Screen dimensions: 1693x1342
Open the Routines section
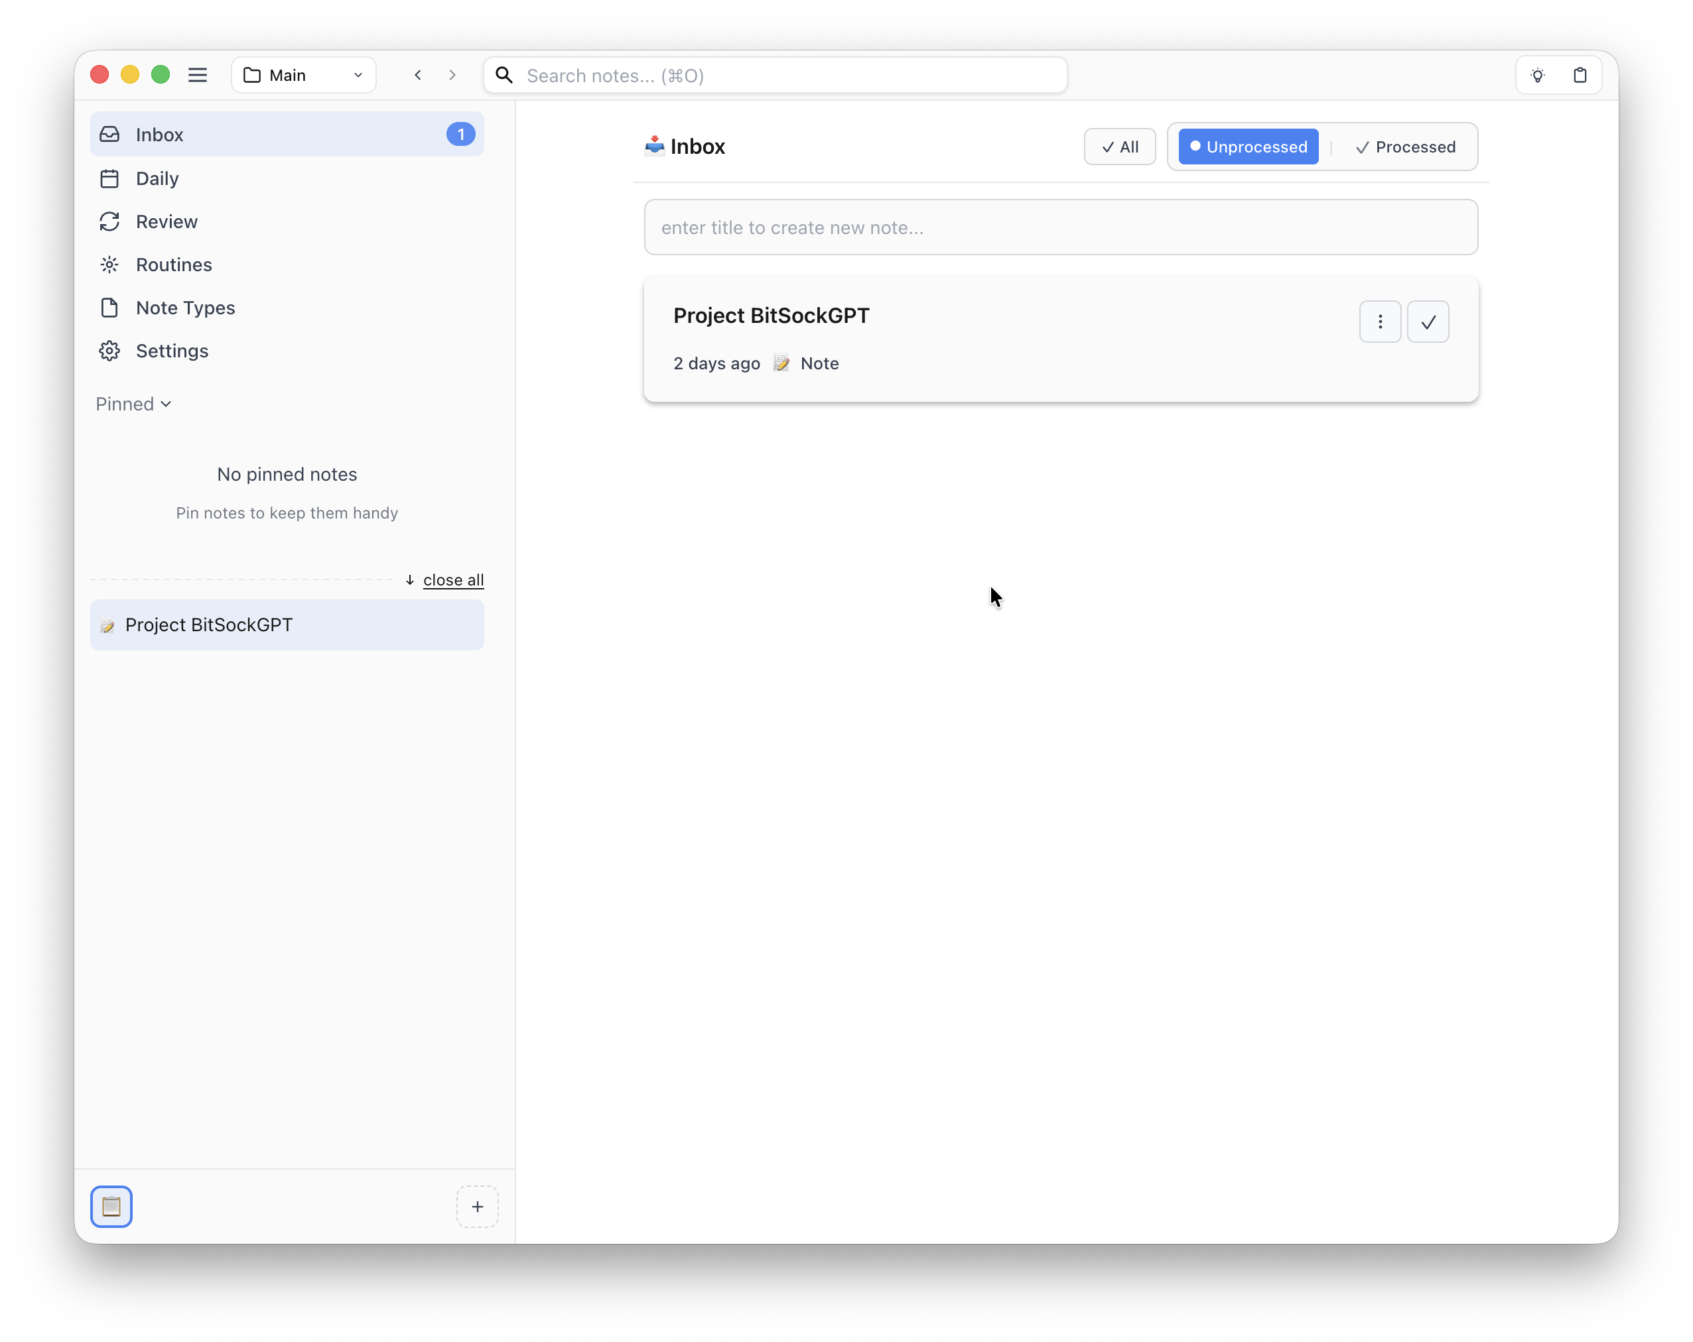coord(172,265)
